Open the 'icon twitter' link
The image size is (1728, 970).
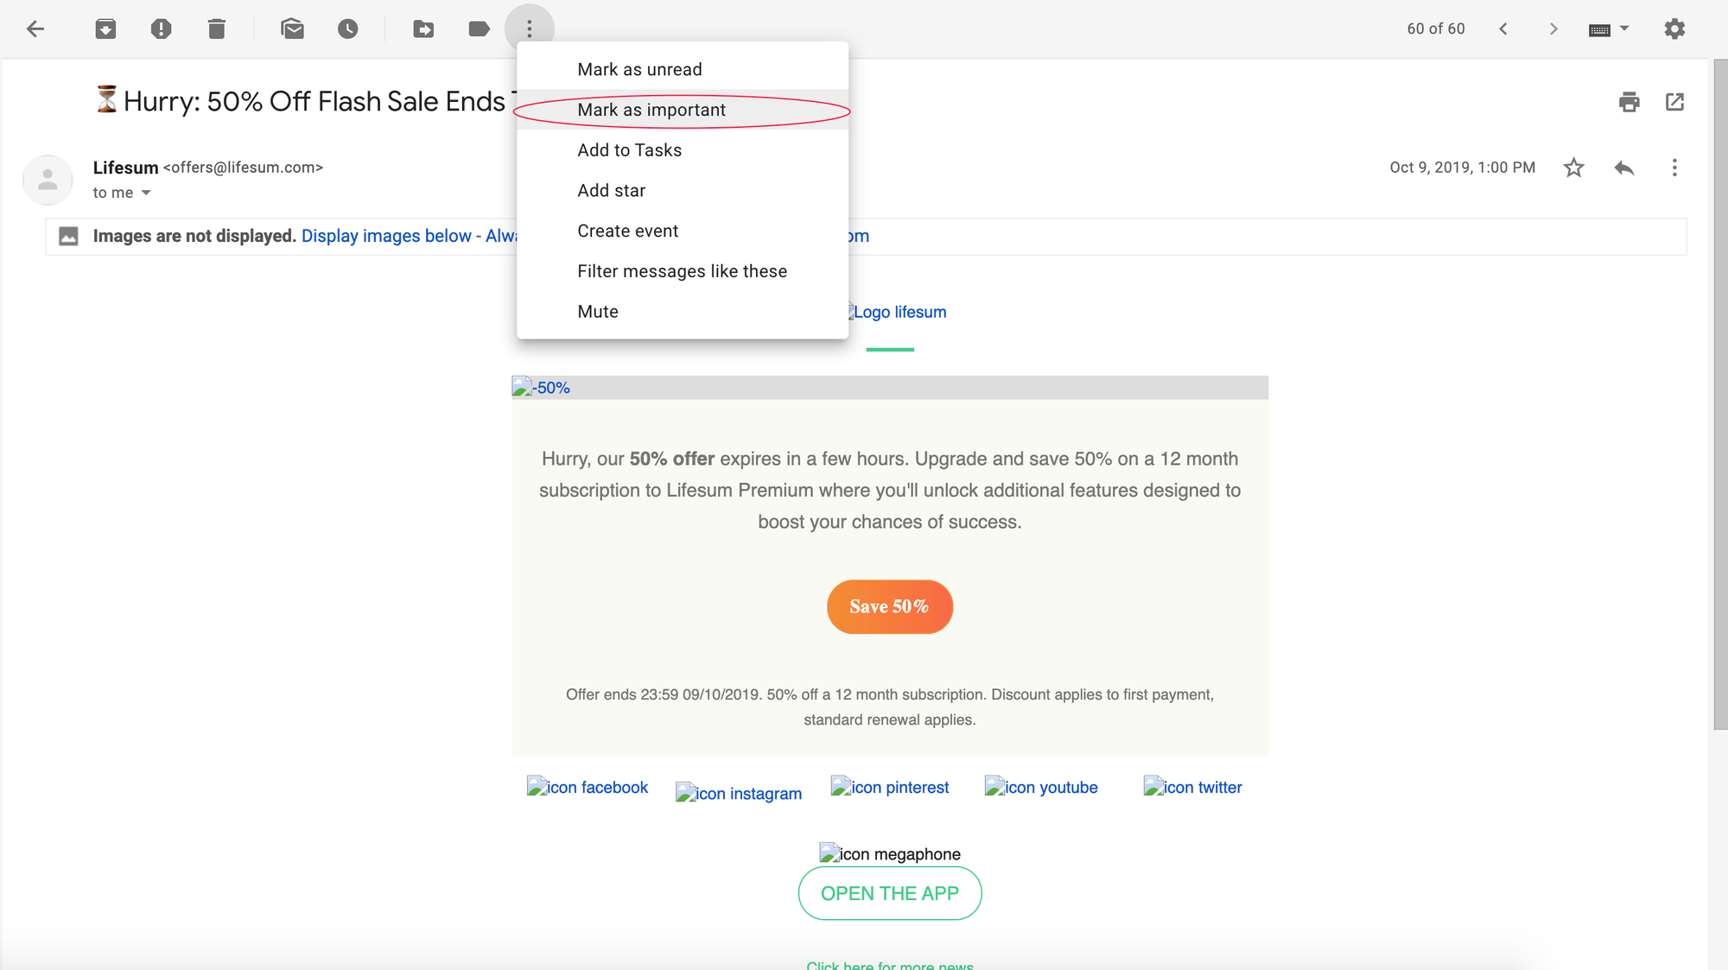(x=1192, y=787)
